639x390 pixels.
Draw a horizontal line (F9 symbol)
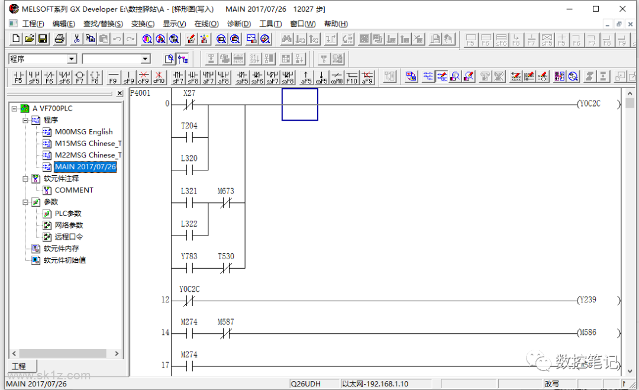coord(113,76)
